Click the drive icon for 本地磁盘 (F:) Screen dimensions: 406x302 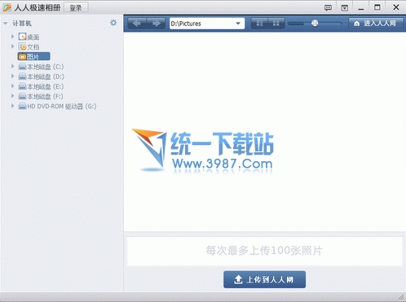pos(22,96)
